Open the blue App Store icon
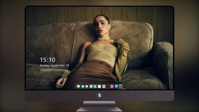 [116, 86]
